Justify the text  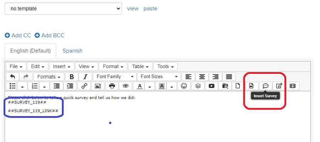[229, 77]
